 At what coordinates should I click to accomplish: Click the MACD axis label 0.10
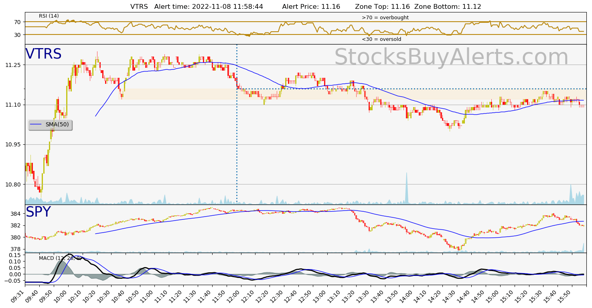15,261
